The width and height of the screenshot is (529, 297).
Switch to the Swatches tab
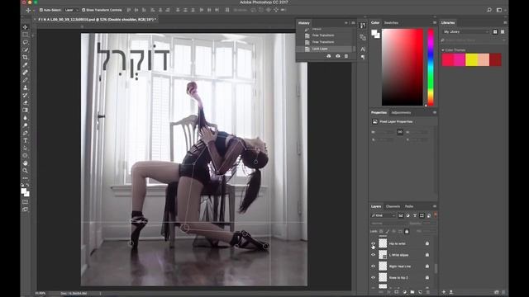tap(391, 23)
